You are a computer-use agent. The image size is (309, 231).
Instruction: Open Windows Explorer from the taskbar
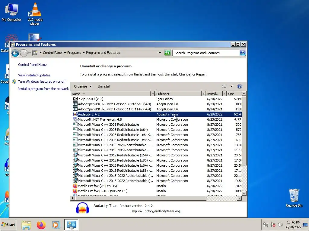26,225
